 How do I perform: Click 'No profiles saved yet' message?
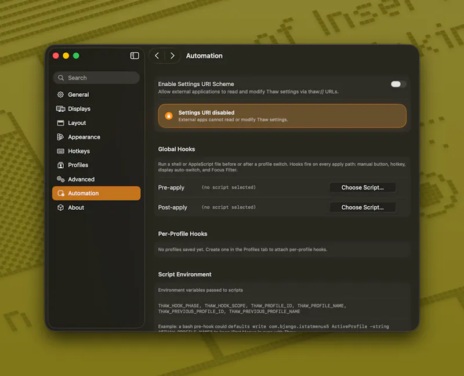242,250
